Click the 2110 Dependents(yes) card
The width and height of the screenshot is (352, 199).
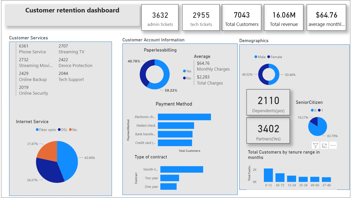268,102
